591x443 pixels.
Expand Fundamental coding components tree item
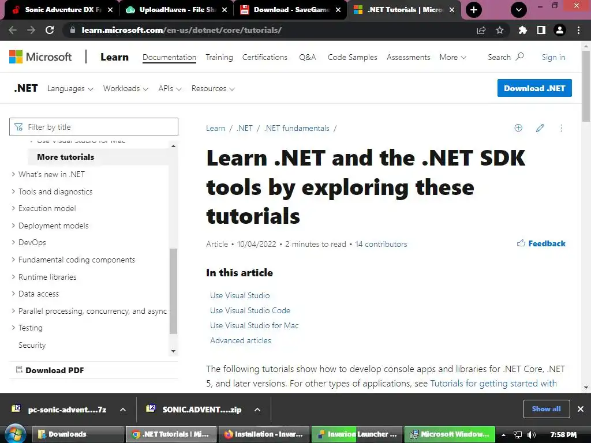click(77, 260)
